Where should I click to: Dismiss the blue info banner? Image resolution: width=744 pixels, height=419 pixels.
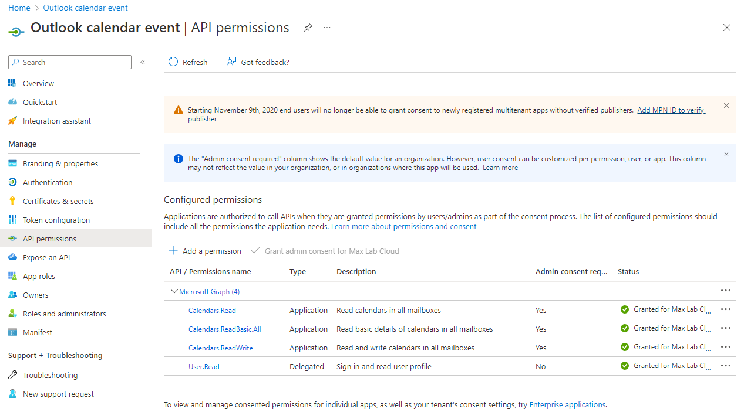pos(726,155)
